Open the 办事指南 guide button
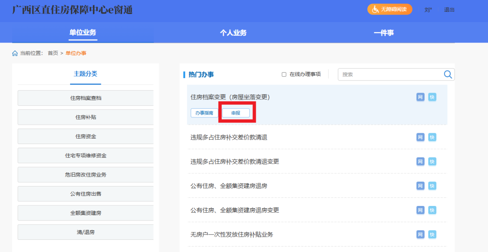Screen dimensions: 488x252 click(204, 113)
